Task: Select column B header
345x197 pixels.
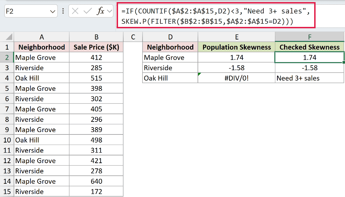Action: 96,37
